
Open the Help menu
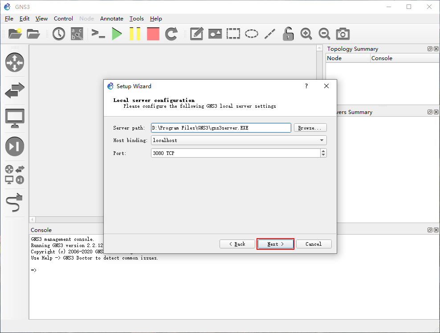(156, 19)
